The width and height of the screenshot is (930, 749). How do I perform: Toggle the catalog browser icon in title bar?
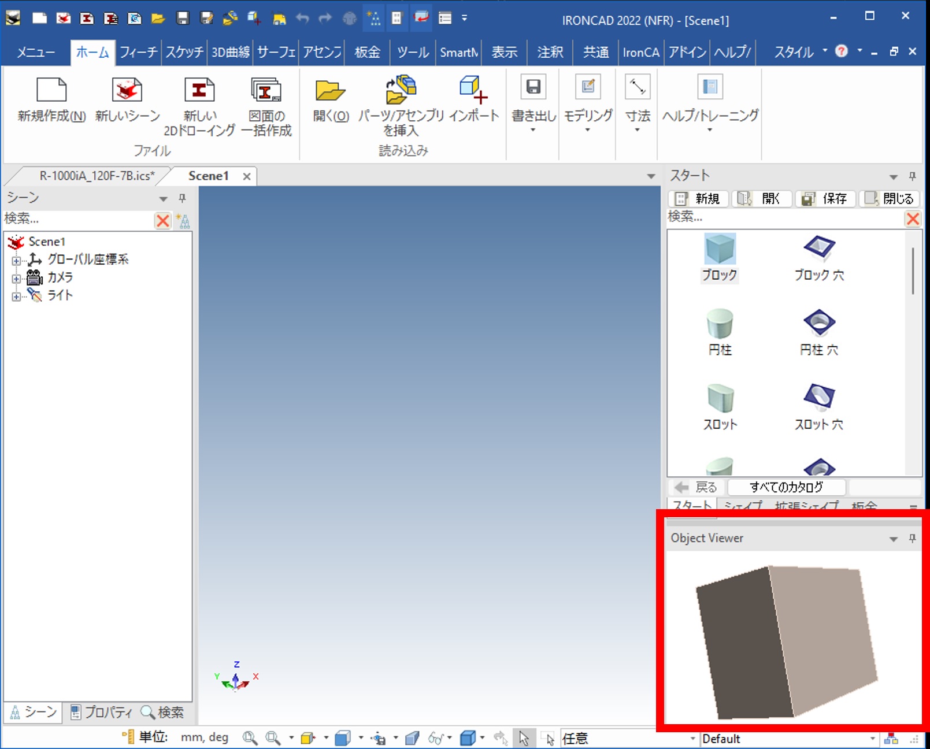[x=397, y=18]
